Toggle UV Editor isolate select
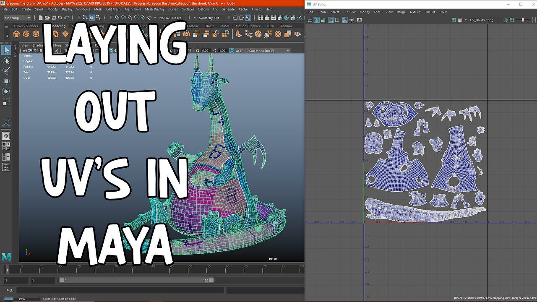The image size is (537, 302). pos(352,20)
